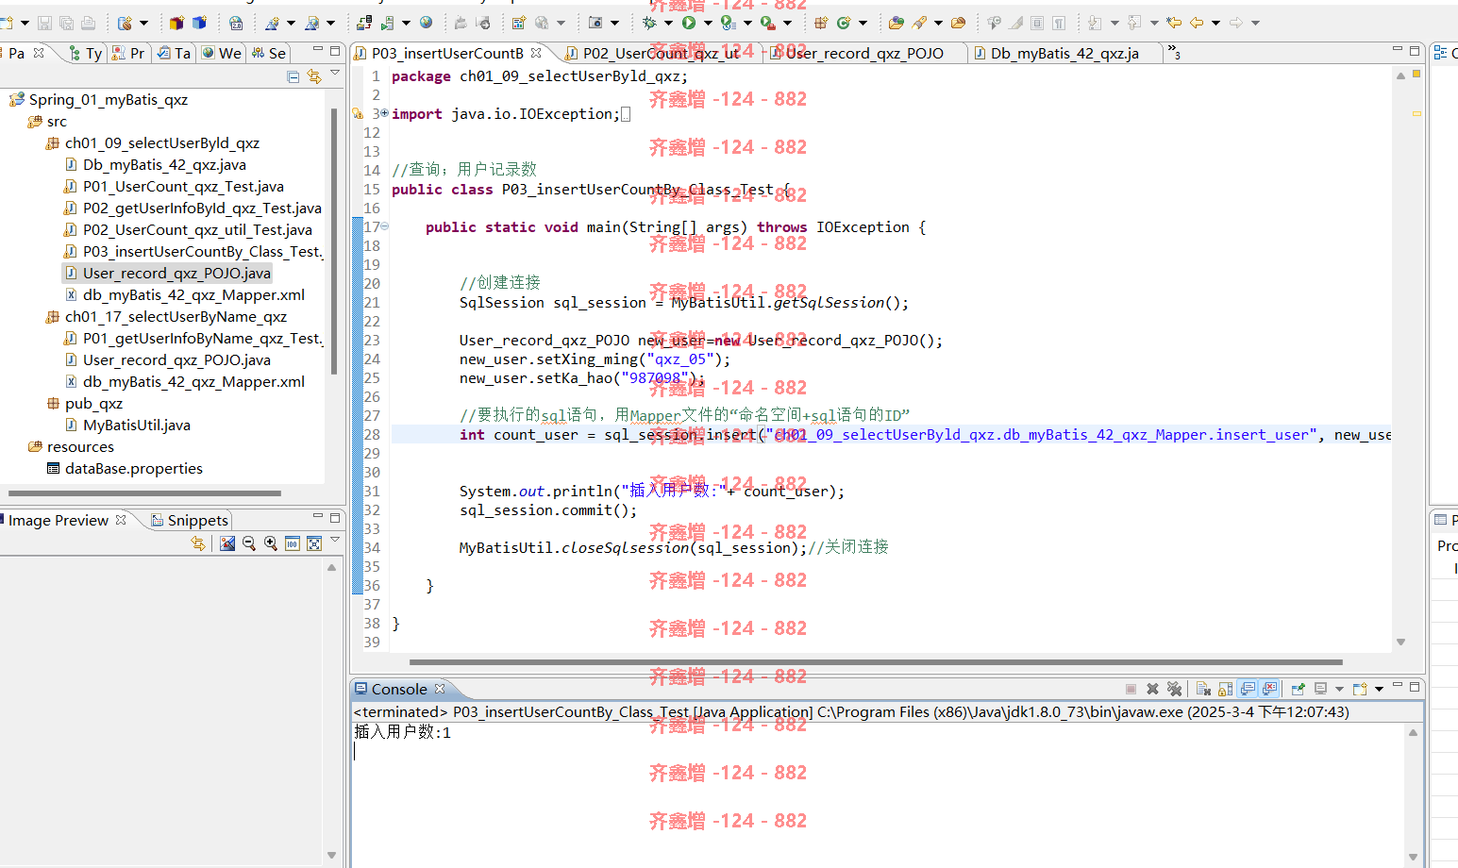Close the Console view tab
The image size is (1458, 868).
point(439,689)
